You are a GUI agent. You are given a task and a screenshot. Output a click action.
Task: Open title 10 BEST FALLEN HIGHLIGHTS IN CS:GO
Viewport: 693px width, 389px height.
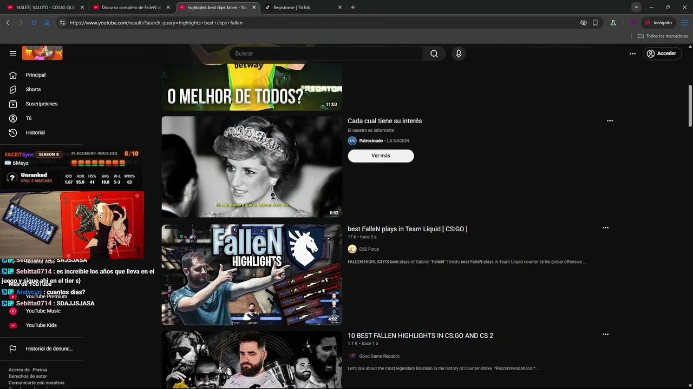click(x=420, y=336)
